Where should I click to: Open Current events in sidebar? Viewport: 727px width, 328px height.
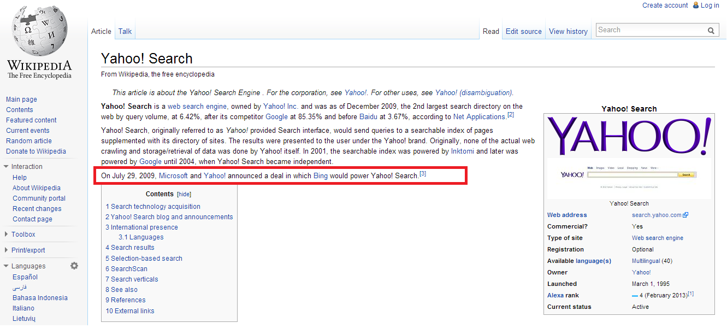coord(28,131)
